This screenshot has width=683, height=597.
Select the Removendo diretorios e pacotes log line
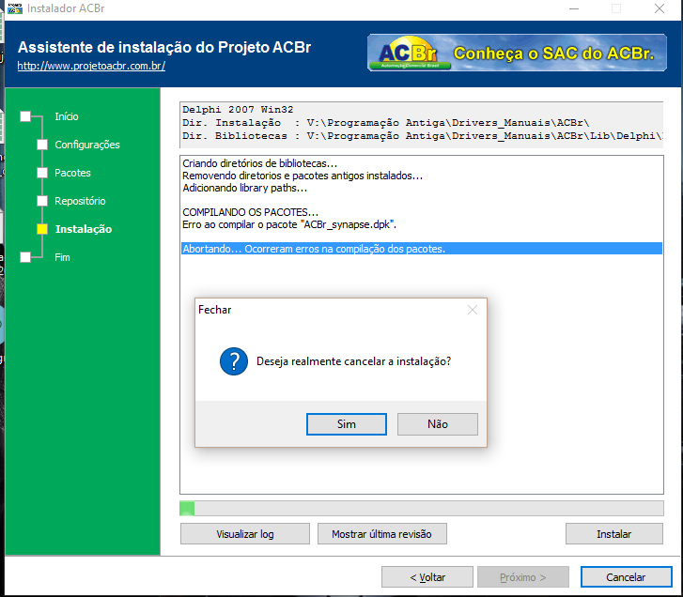click(303, 176)
